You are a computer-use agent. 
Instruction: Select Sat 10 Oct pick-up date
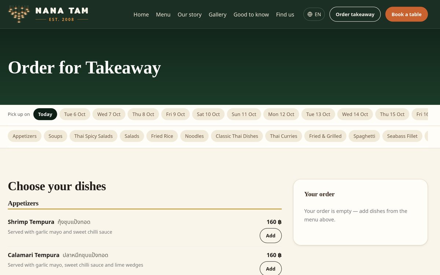pos(208,114)
